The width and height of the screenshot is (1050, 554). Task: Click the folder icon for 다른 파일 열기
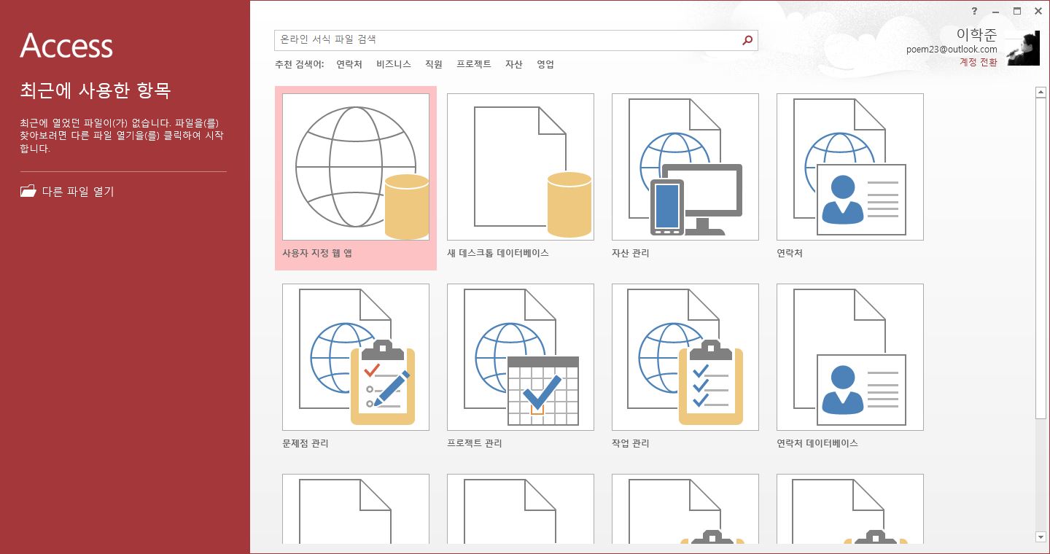tap(28, 192)
